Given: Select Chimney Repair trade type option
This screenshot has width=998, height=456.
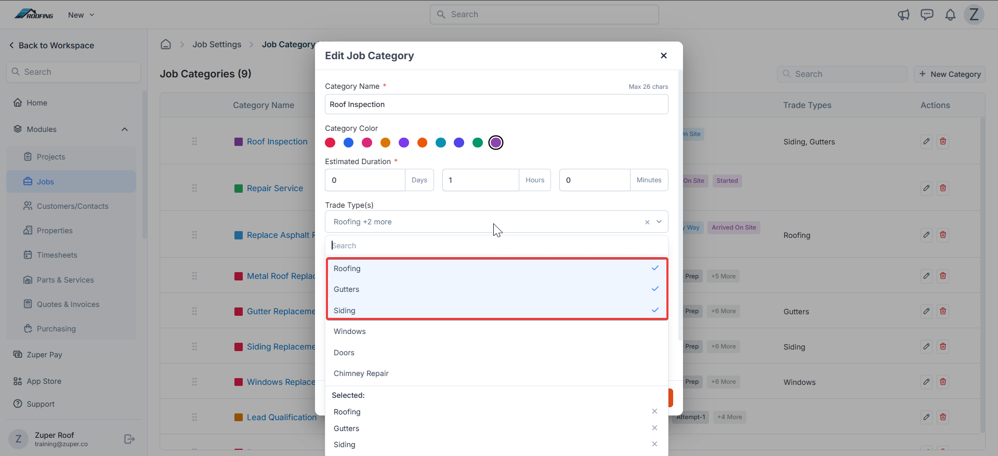Looking at the screenshot, I should point(496,373).
